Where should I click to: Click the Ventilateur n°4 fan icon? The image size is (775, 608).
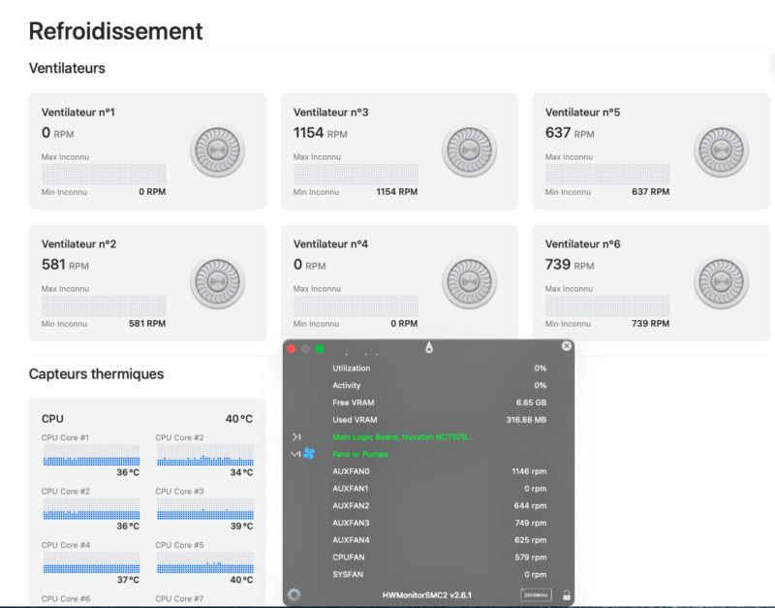click(x=470, y=281)
